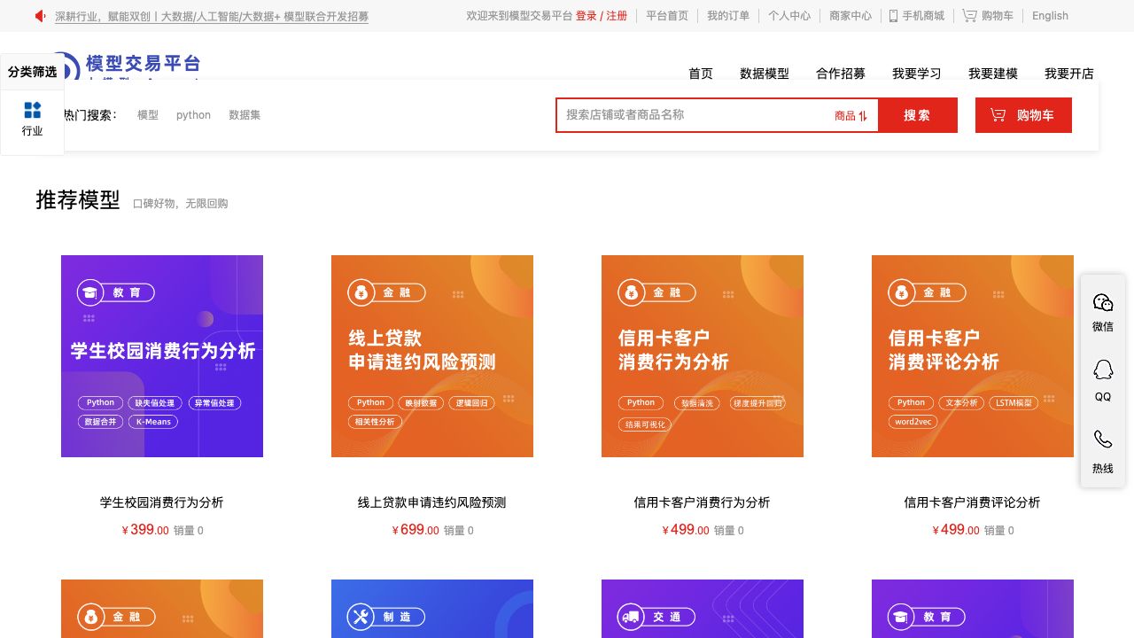Click the red announcement speaker icon
Viewport: 1134px width, 638px height.
point(38,15)
